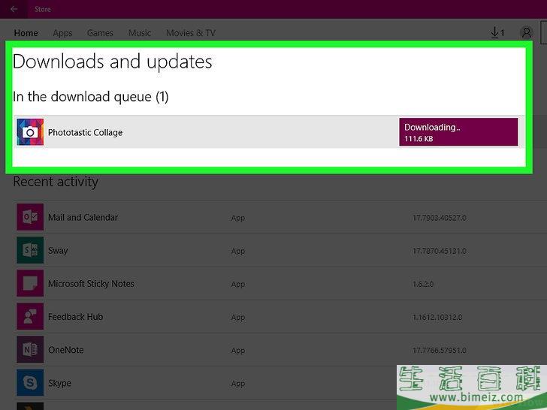
Task: Click the App type label in Feedback Hub row
Action: coord(238,318)
